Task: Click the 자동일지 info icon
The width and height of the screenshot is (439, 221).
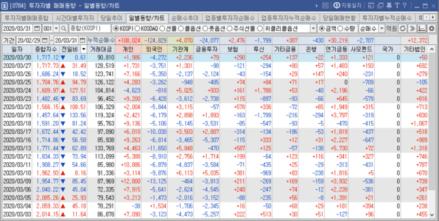Action: click(x=337, y=5)
